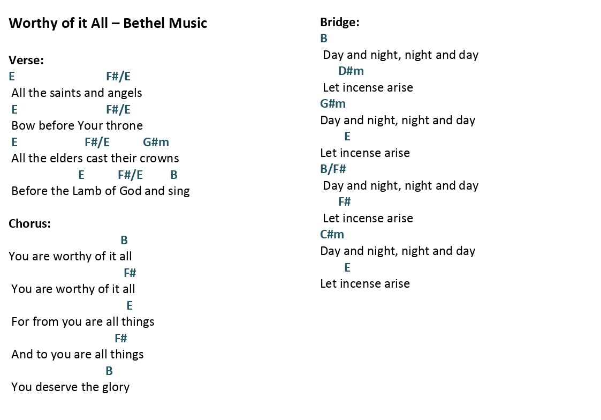
Task: Click the lyric "All the elders cast their crowns"
Action: click(x=95, y=159)
